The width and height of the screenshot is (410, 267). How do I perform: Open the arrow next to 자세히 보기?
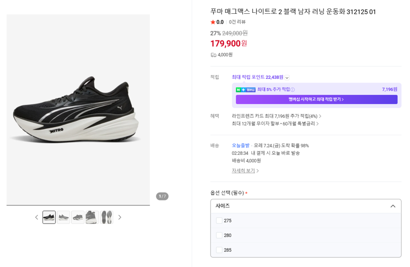tap(258, 171)
